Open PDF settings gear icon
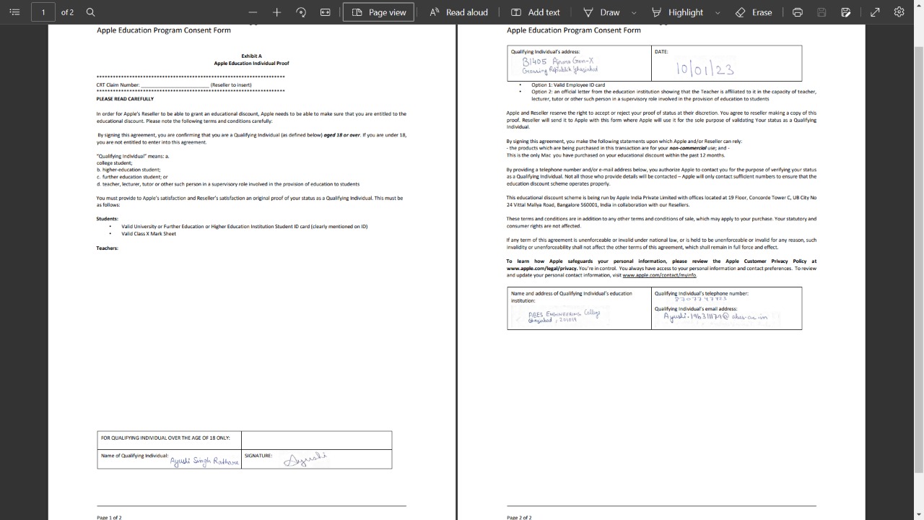924x520 pixels. click(899, 12)
